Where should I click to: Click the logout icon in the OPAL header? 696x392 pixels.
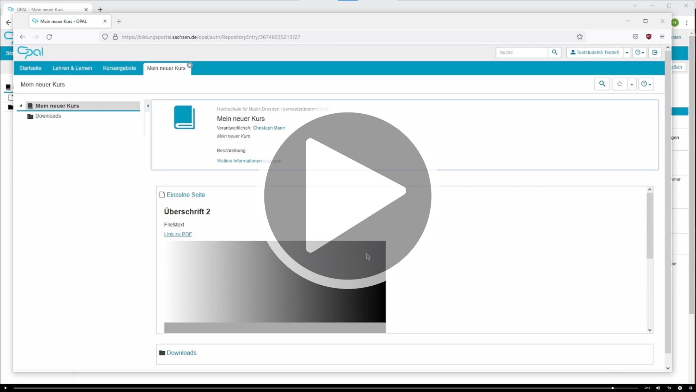click(655, 52)
